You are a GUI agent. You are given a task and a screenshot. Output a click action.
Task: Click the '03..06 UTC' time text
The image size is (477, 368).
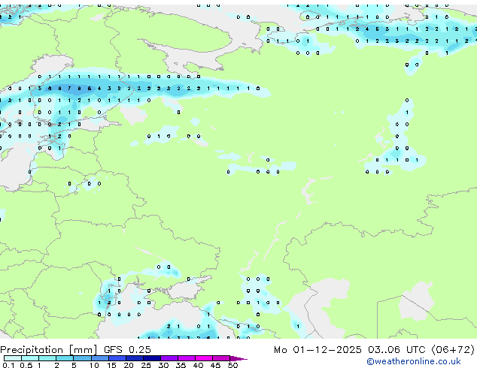tap(396, 350)
